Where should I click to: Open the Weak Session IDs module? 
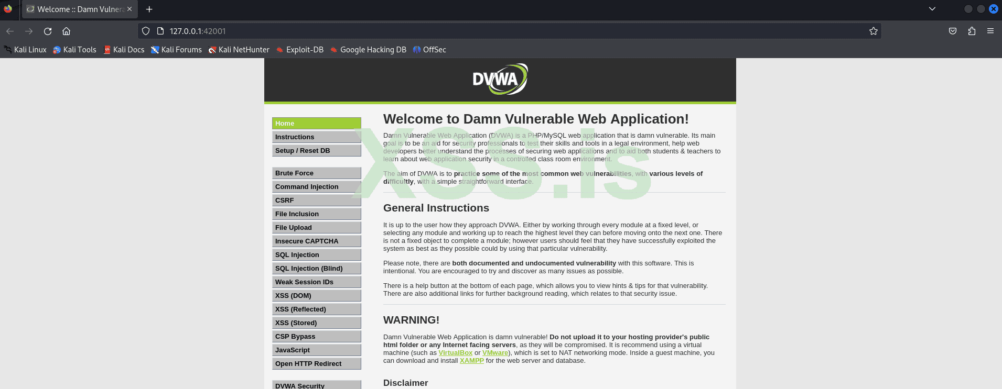tap(317, 282)
